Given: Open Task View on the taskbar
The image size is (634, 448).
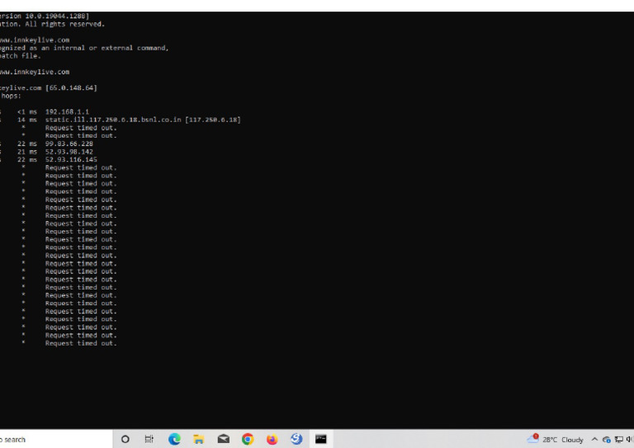Looking at the screenshot, I should pos(149,439).
